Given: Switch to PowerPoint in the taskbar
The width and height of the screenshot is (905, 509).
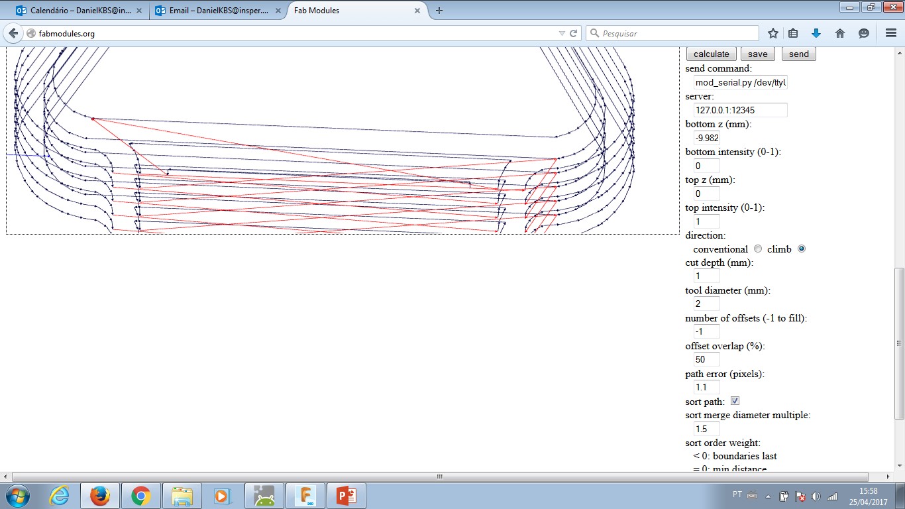Looking at the screenshot, I should click(x=346, y=496).
